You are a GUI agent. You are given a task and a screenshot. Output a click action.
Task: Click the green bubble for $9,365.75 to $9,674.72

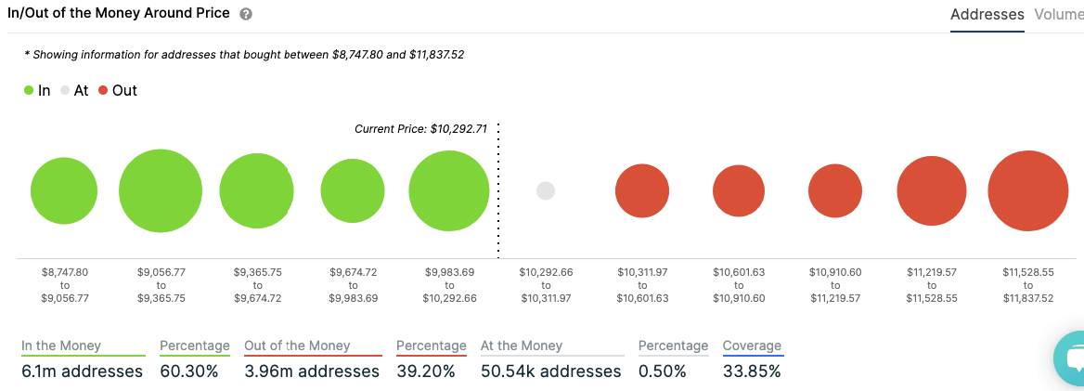click(256, 191)
